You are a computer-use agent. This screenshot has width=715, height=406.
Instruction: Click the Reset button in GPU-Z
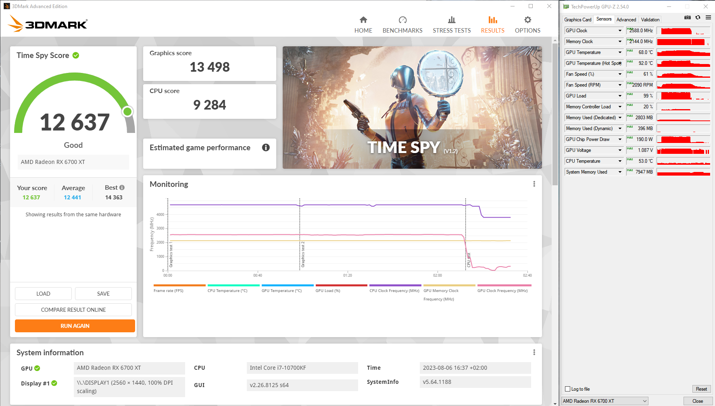[701, 389]
